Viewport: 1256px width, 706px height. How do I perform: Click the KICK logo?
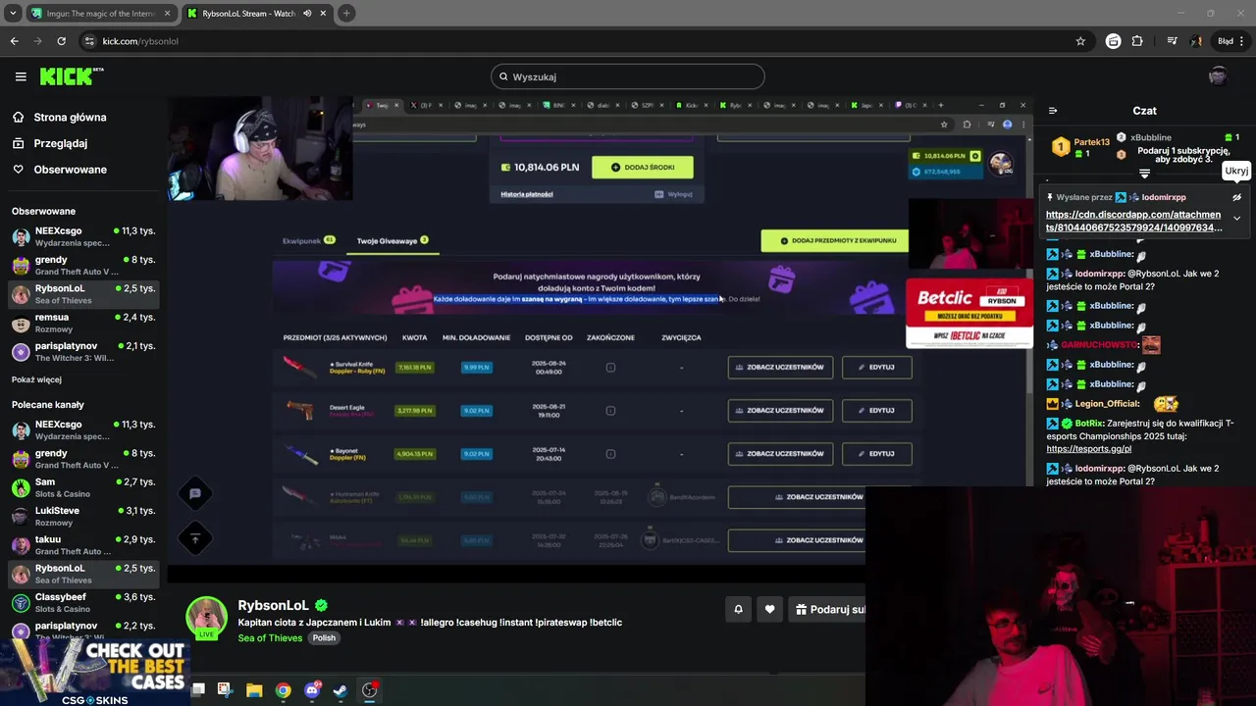pyautogui.click(x=71, y=76)
